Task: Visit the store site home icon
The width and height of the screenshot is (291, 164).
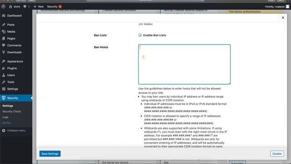Action: tap(10, 6)
